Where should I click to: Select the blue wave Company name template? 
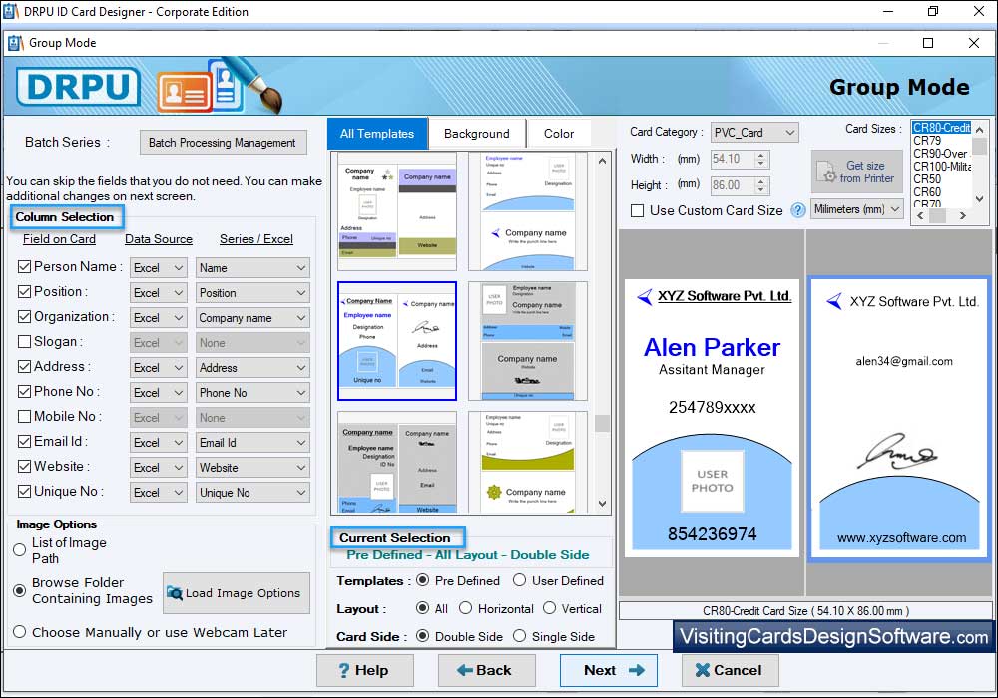[528, 211]
